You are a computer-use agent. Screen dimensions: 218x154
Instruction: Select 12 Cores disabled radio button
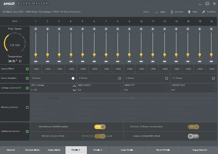(x=213, y=78)
